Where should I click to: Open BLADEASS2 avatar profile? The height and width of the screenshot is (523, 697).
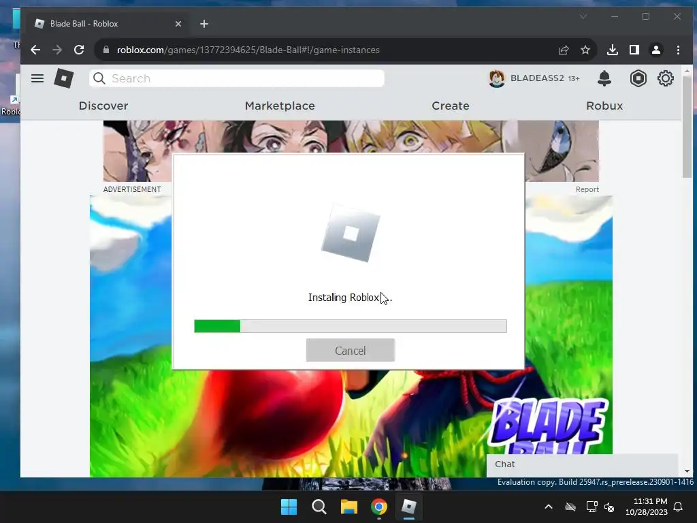click(x=496, y=79)
